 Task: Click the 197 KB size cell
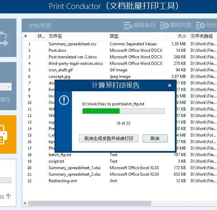click(x=180, y=155)
